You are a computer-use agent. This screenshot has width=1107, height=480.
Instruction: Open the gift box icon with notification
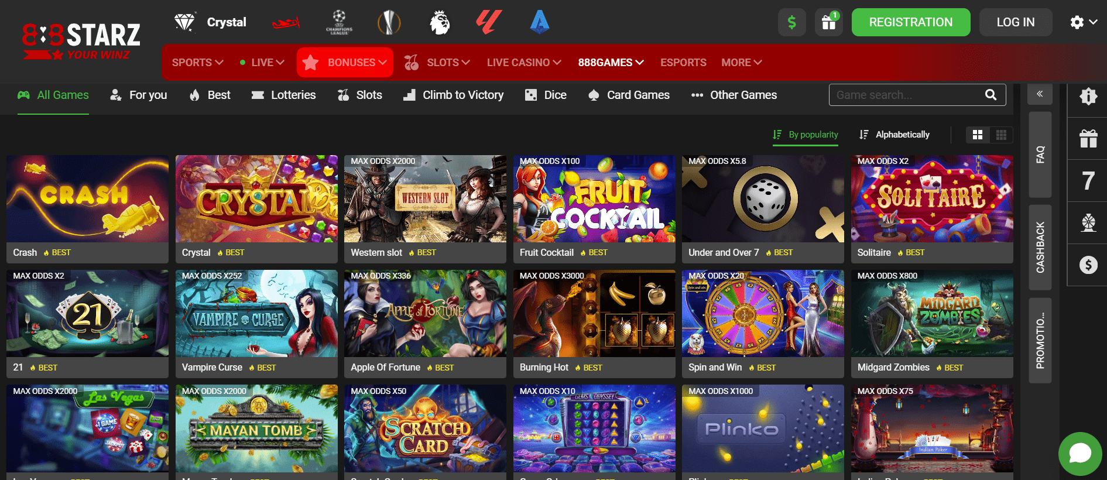[x=828, y=22]
